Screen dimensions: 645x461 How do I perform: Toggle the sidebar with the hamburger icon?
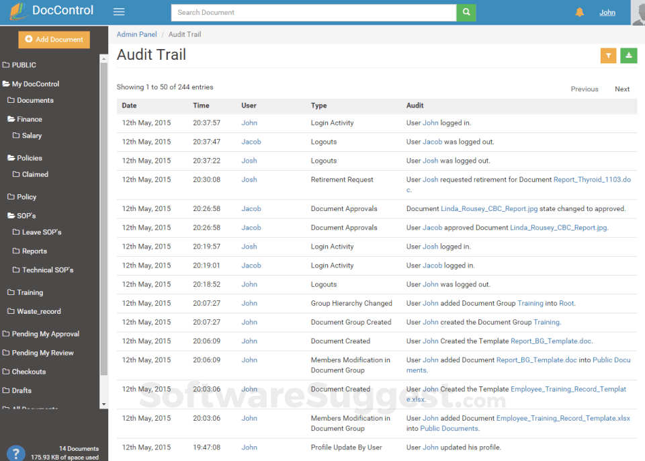[x=119, y=11]
